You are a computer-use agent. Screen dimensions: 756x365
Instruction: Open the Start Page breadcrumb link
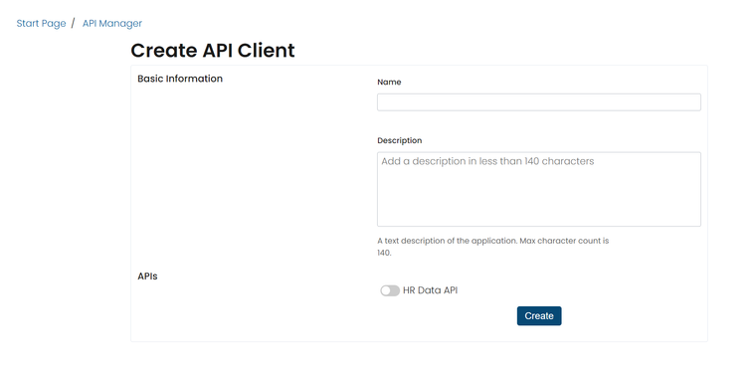tap(41, 23)
